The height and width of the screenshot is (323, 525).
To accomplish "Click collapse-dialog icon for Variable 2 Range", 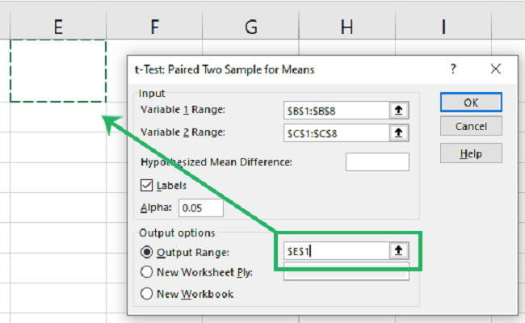I will [399, 132].
